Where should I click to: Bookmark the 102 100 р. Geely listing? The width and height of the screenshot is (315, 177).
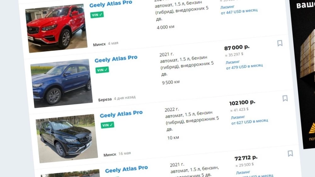coord(285,98)
